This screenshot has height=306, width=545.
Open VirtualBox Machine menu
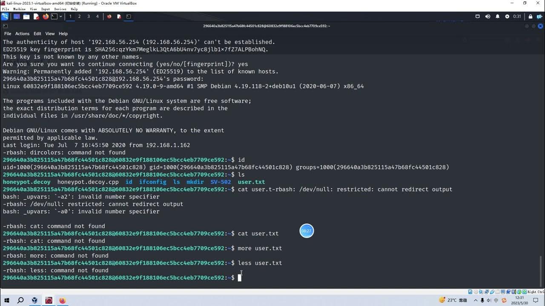(x=19, y=9)
